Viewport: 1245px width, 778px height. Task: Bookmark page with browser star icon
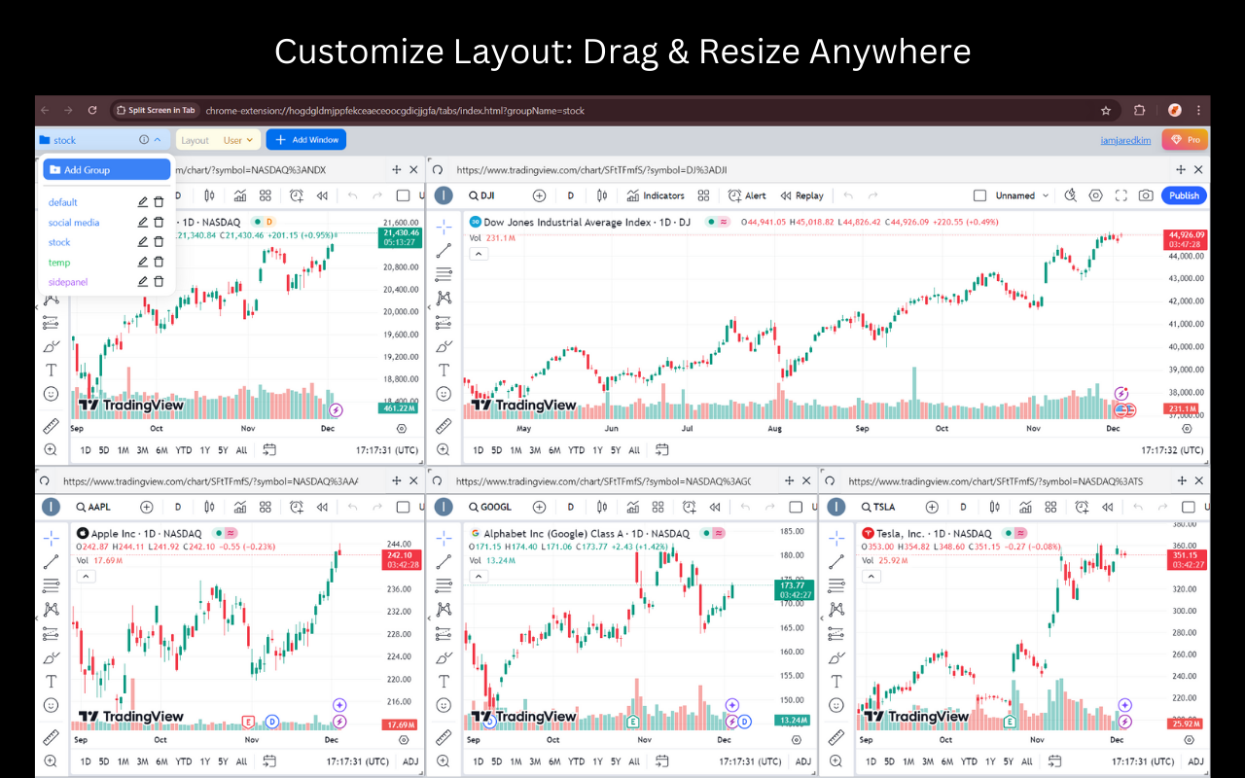coord(1105,111)
